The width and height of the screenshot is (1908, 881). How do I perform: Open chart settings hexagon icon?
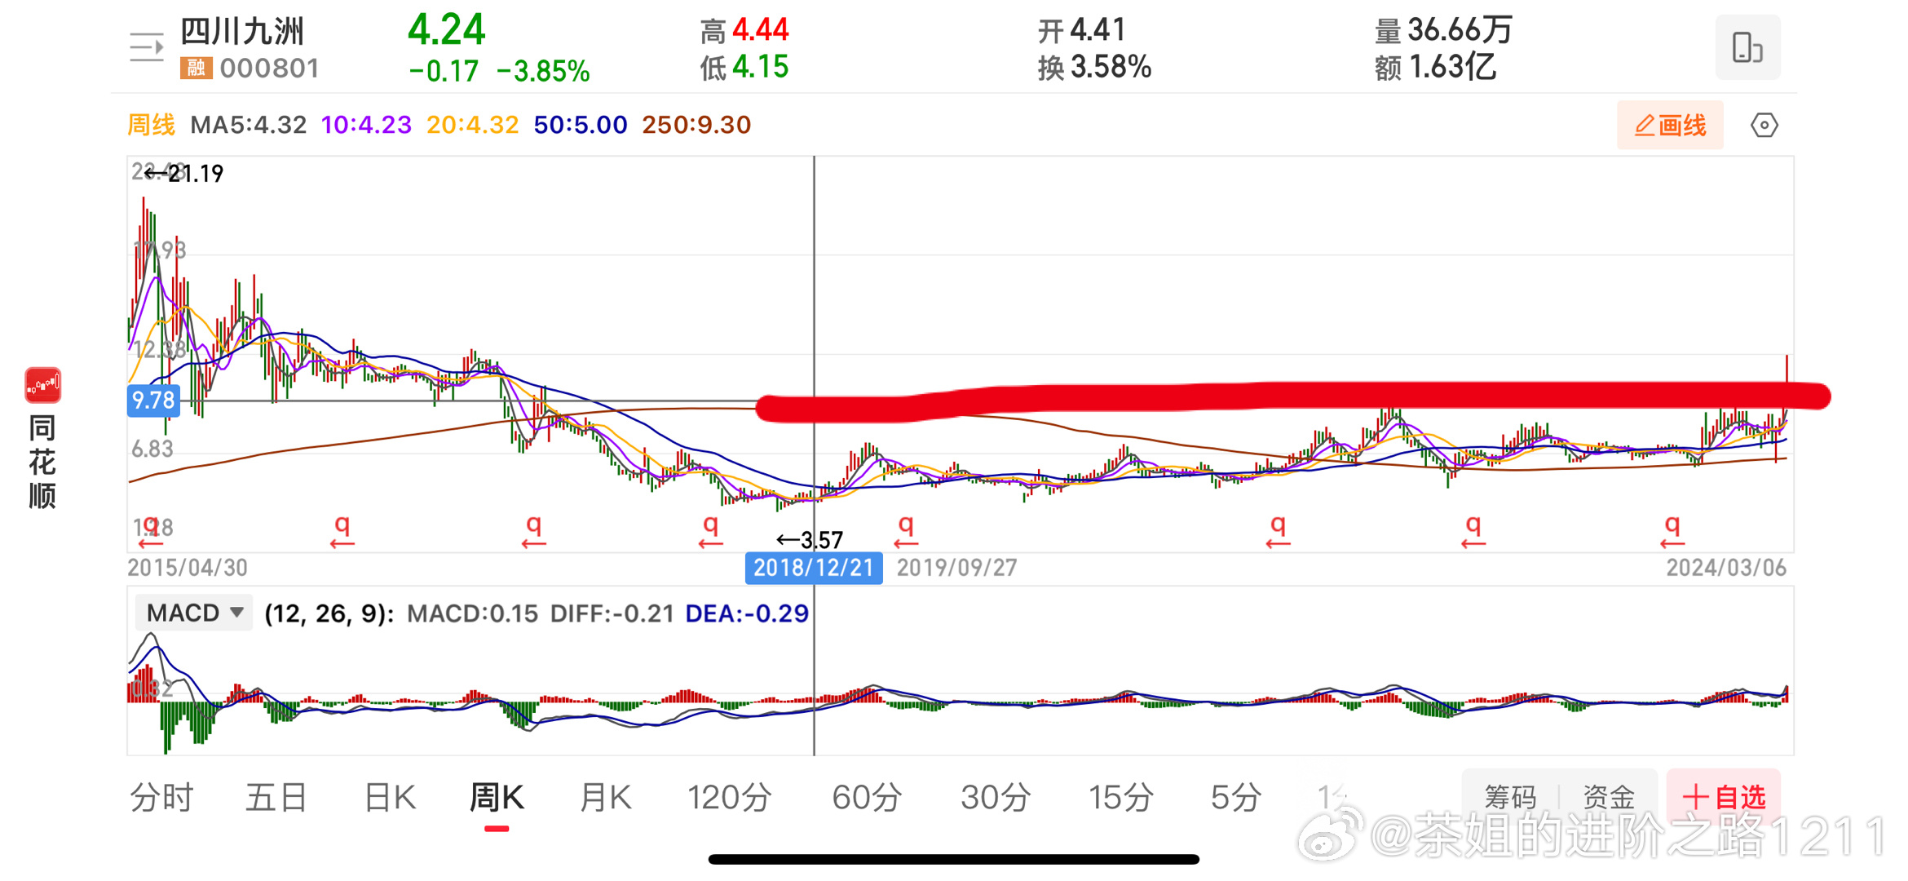[1764, 125]
